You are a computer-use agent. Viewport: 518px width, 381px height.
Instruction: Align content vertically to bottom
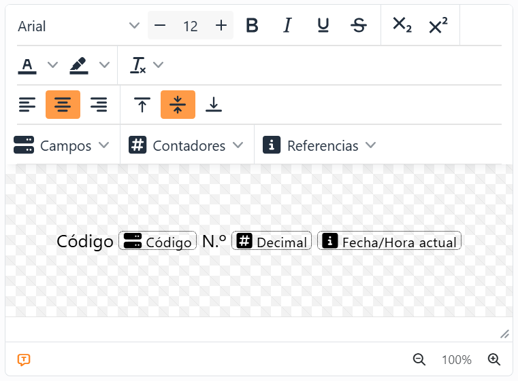(214, 105)
